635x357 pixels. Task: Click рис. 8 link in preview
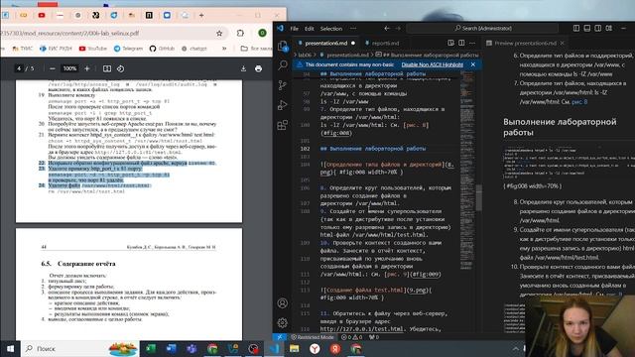coord(579,102)
